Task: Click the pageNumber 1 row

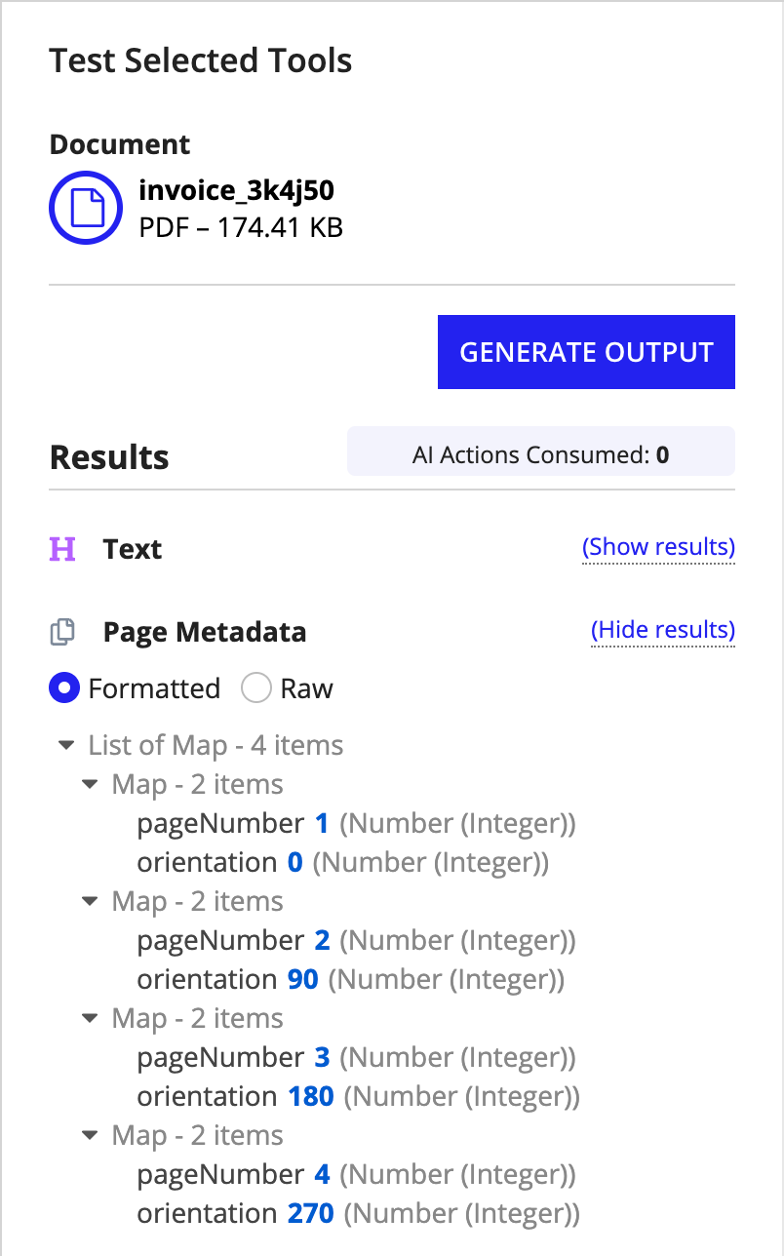Action: (357, 824)
